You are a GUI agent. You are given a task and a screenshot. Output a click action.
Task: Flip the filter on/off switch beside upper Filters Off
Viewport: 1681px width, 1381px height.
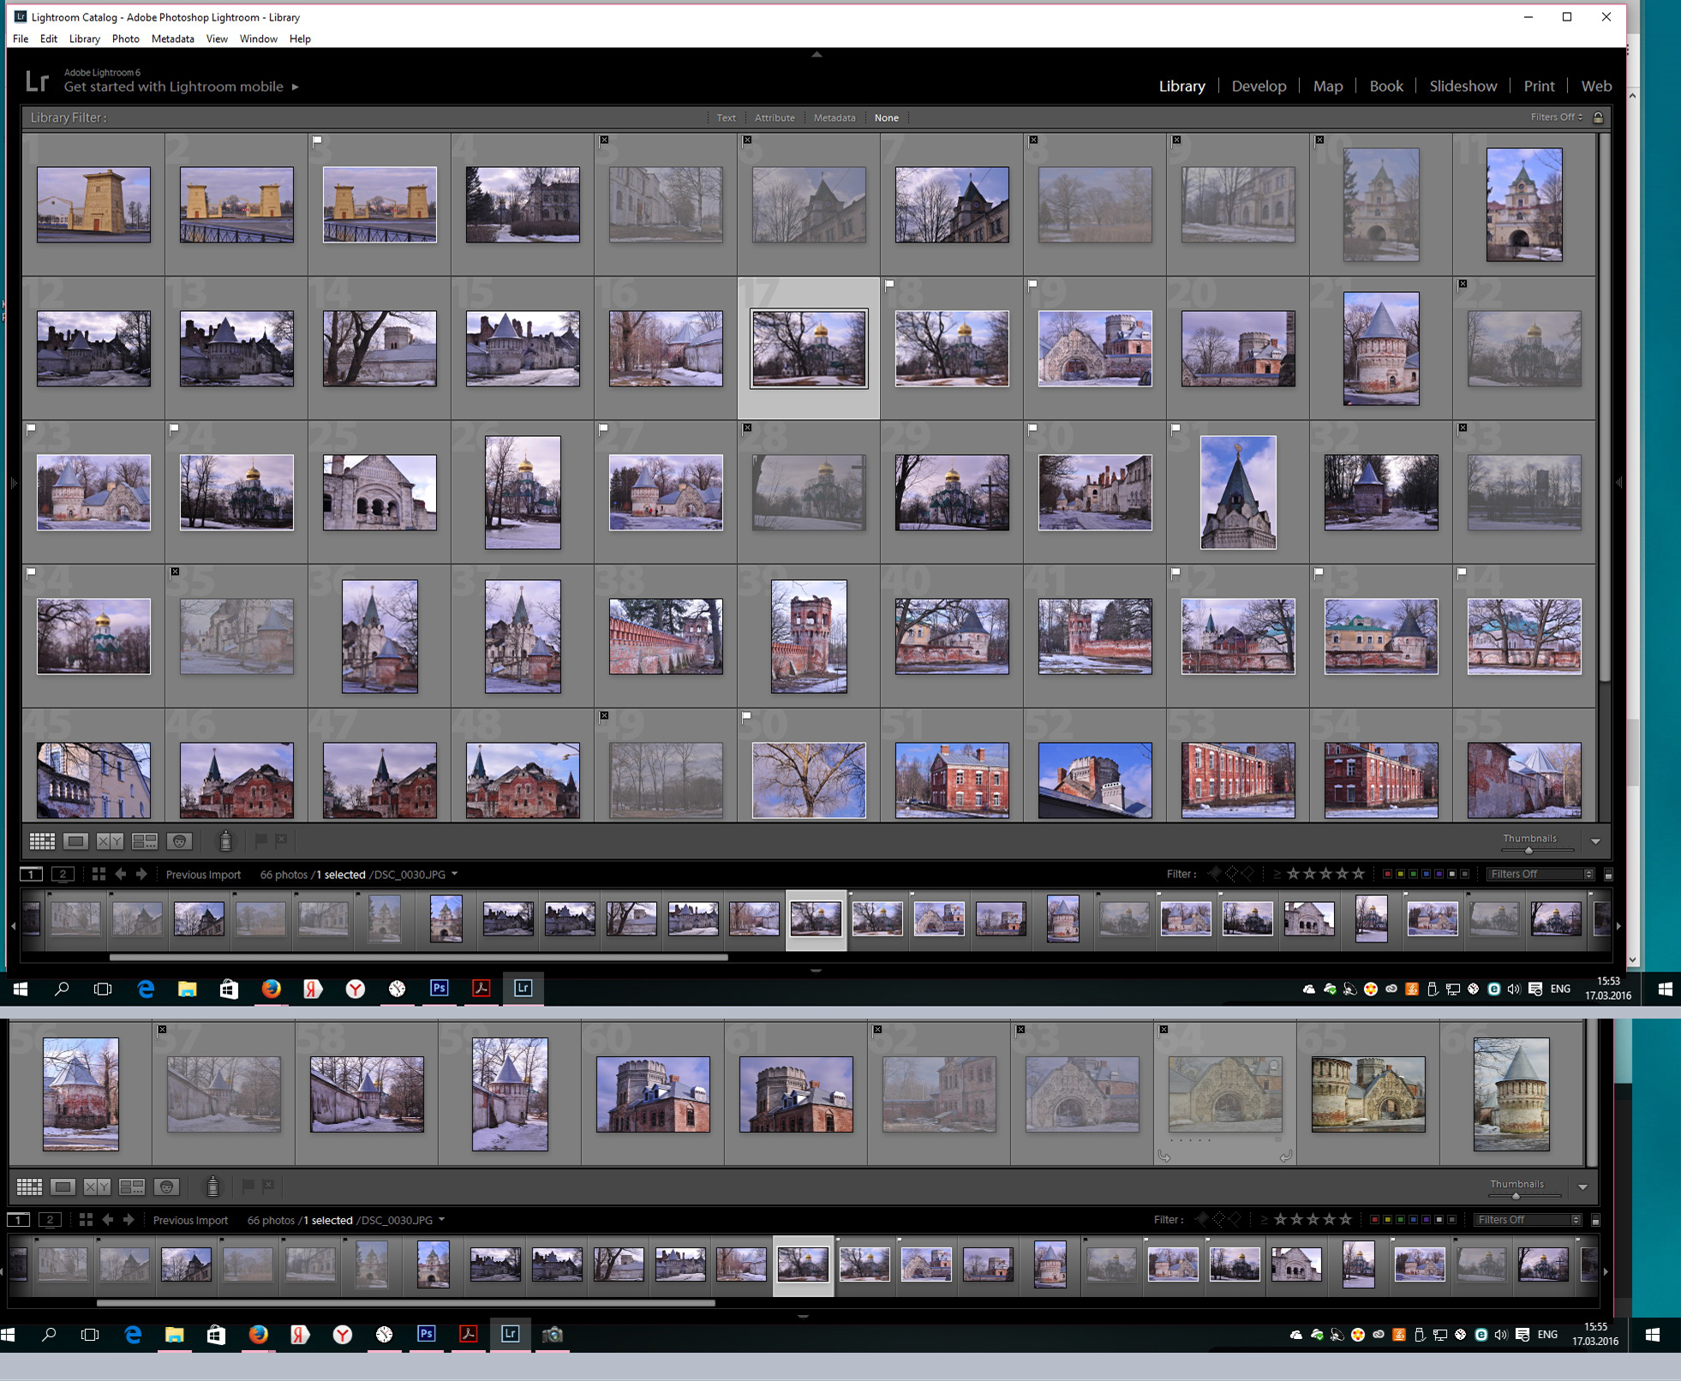[x=1608, y=874]
